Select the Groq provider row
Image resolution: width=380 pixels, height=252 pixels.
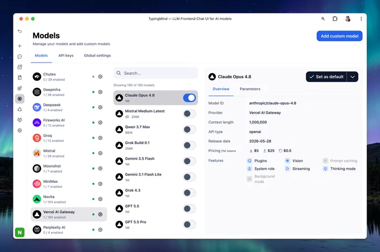(69, 138)
